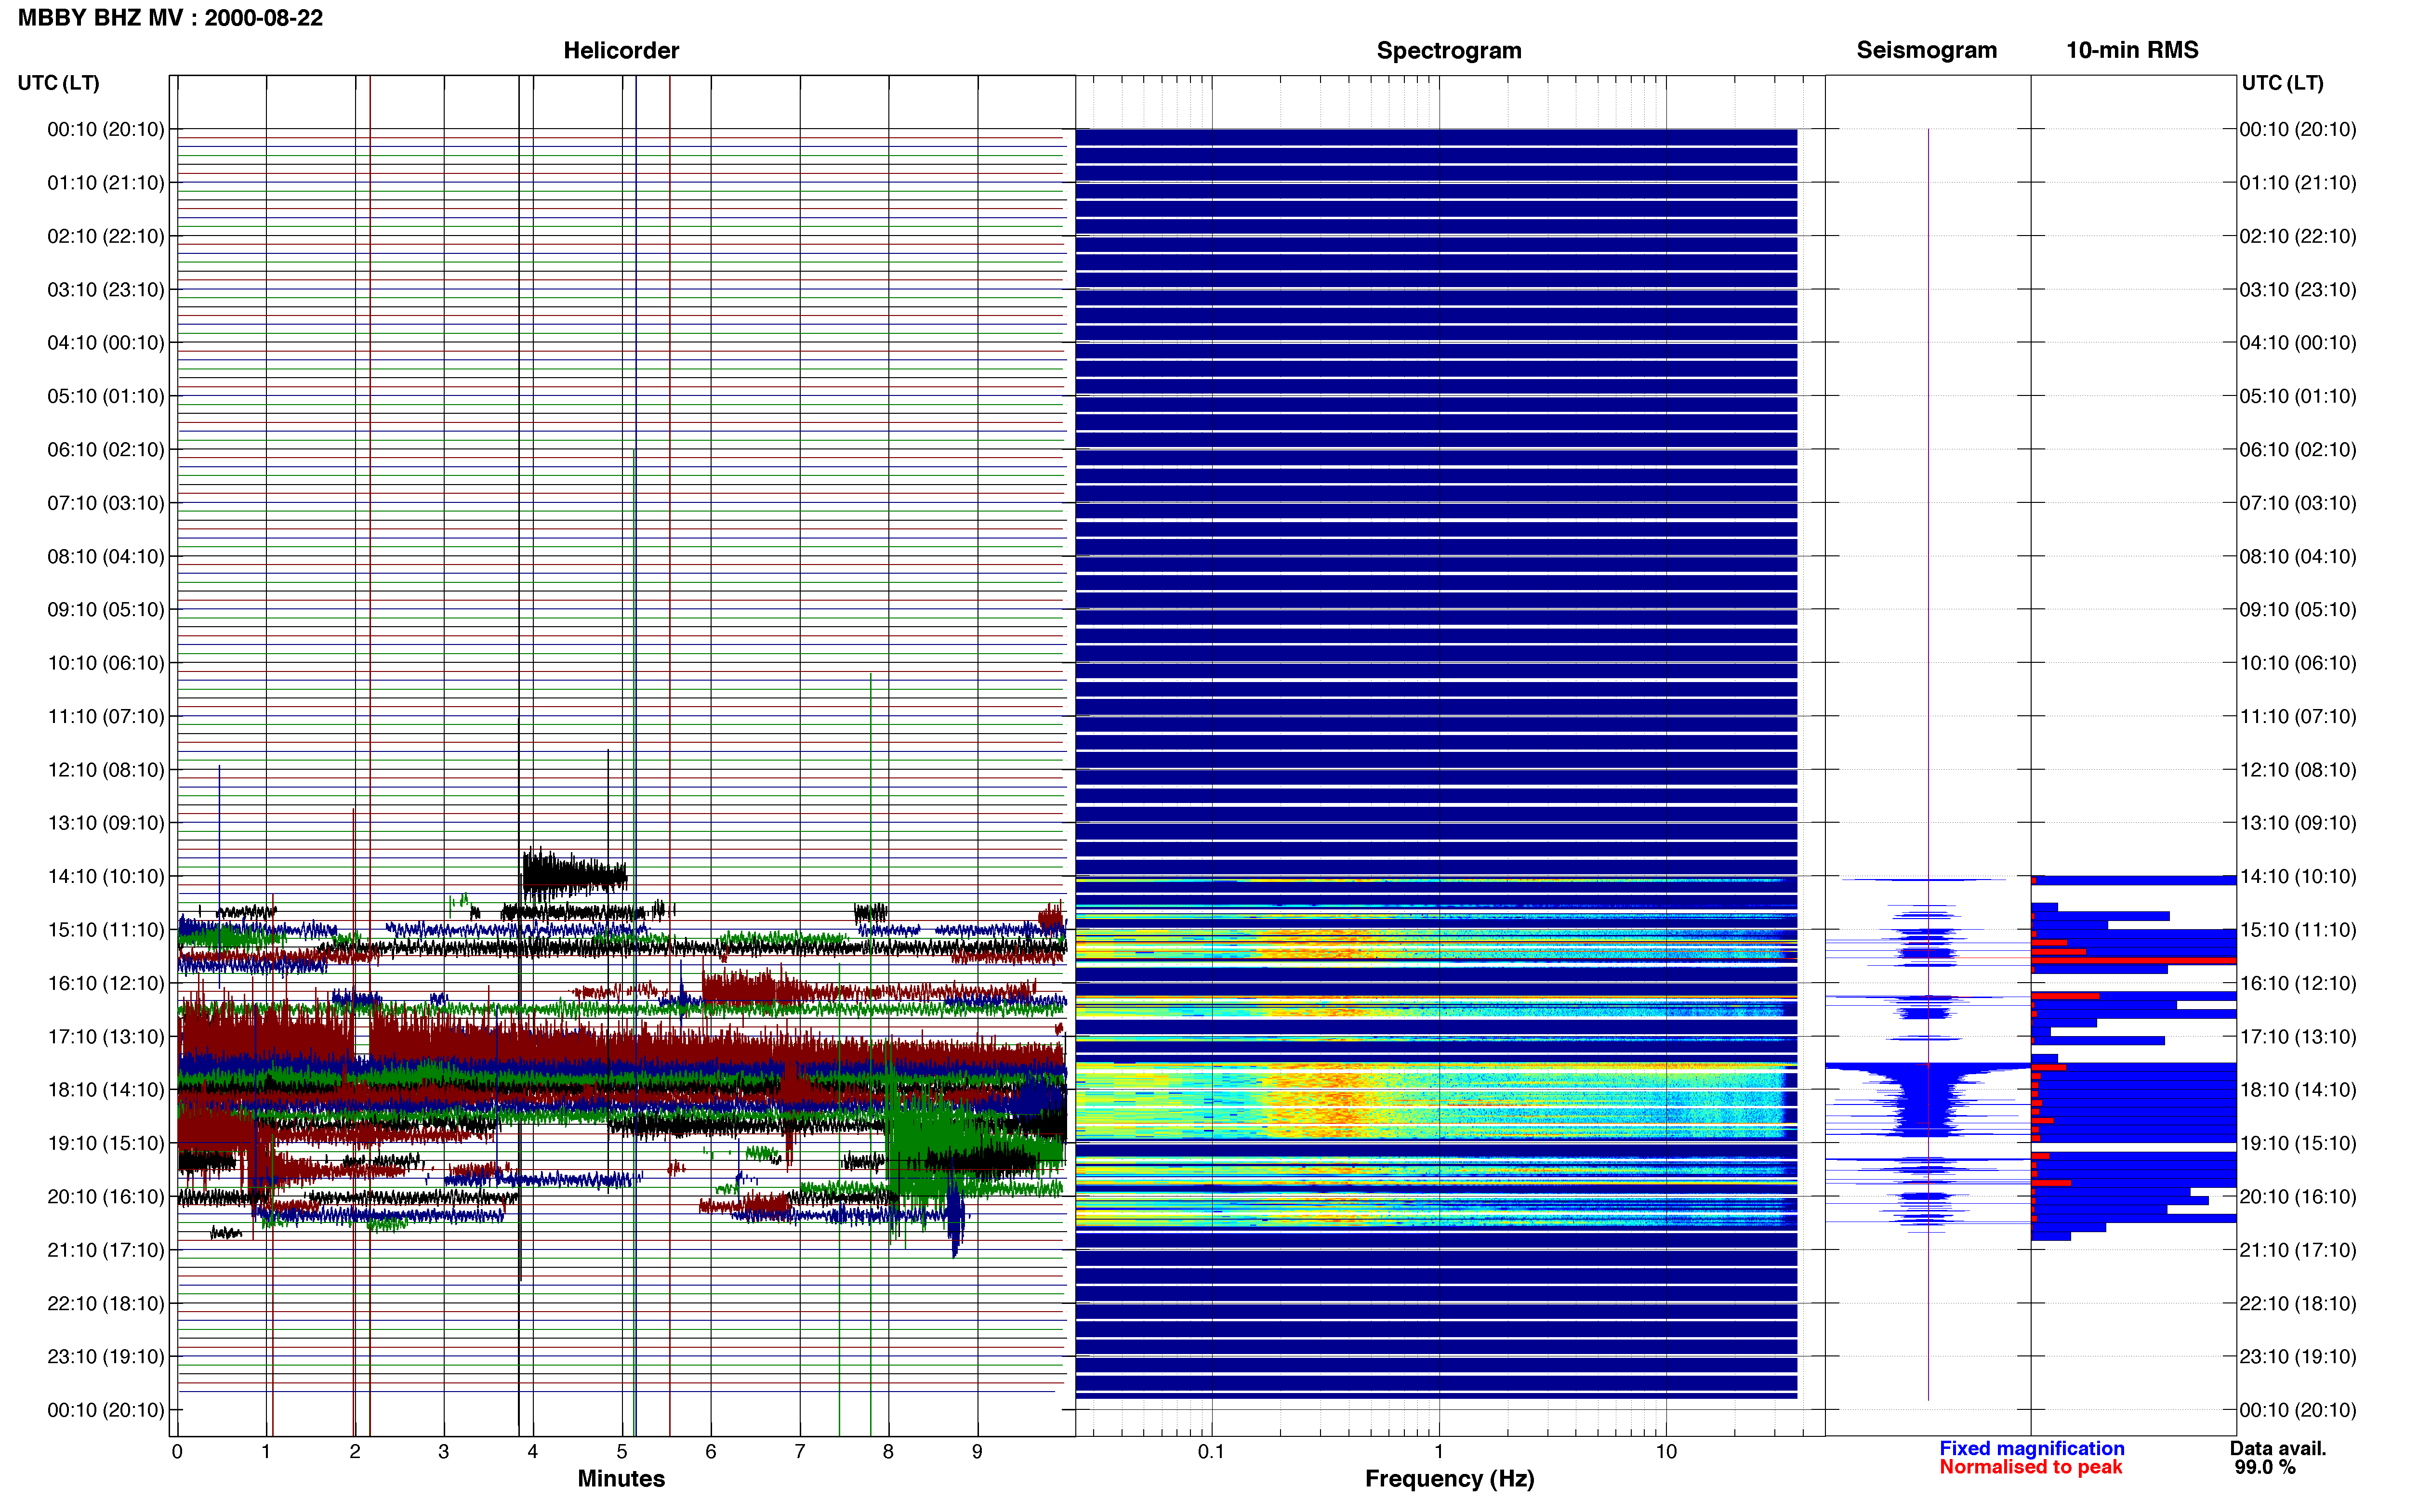Click left time label 21:10 (17:10)

click(106, 1250)
